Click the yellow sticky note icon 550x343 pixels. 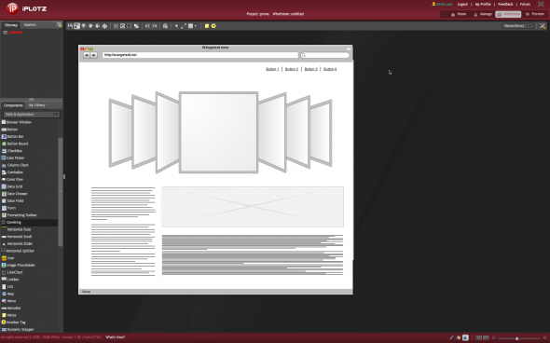[x=207, y=26]
